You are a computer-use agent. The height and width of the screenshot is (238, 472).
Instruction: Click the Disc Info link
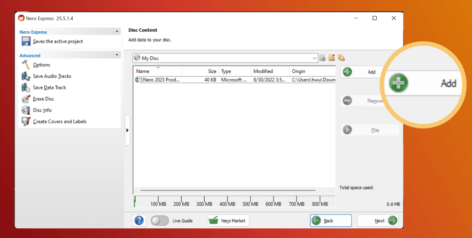pos(42,110)
